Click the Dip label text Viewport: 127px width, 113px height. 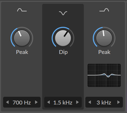point(63,52)
